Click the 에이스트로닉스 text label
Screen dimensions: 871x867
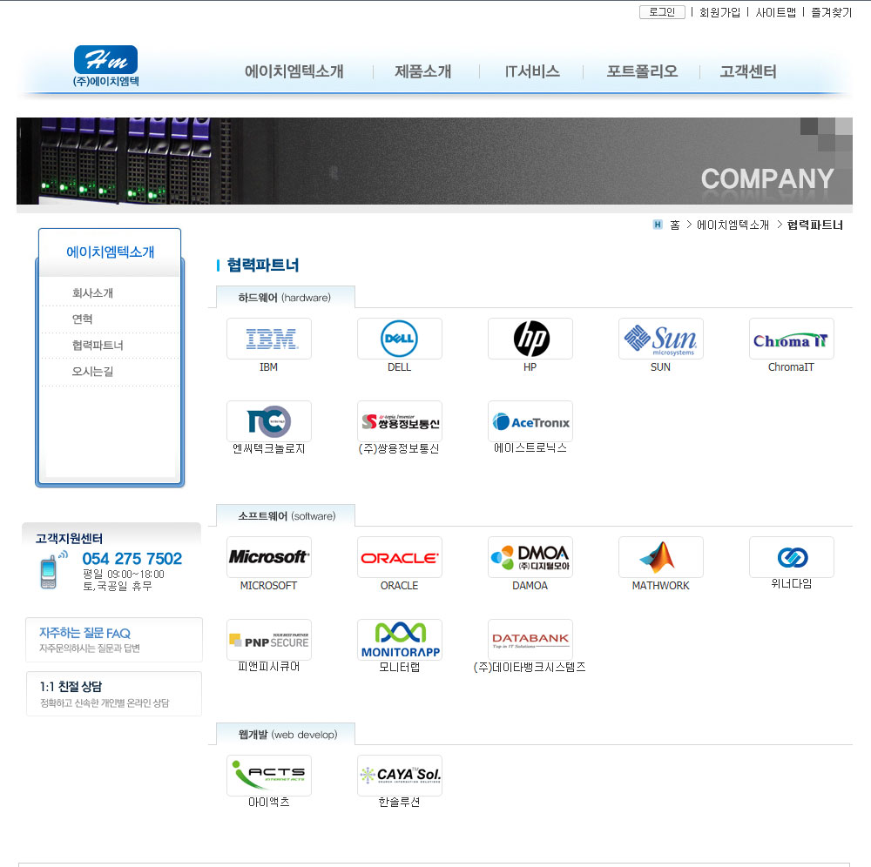(530, 448)
